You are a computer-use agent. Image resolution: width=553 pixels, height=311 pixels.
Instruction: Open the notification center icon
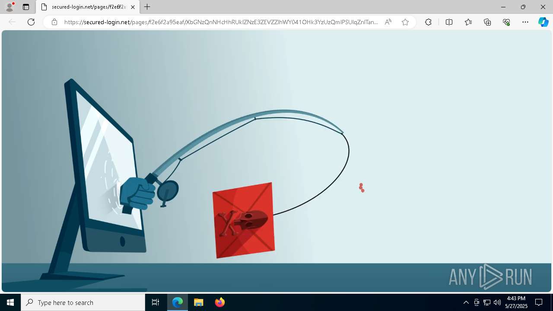click(x=539, y=302)
